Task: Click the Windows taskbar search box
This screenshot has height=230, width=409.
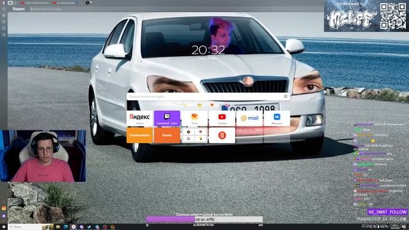Action: coord(31,227)
